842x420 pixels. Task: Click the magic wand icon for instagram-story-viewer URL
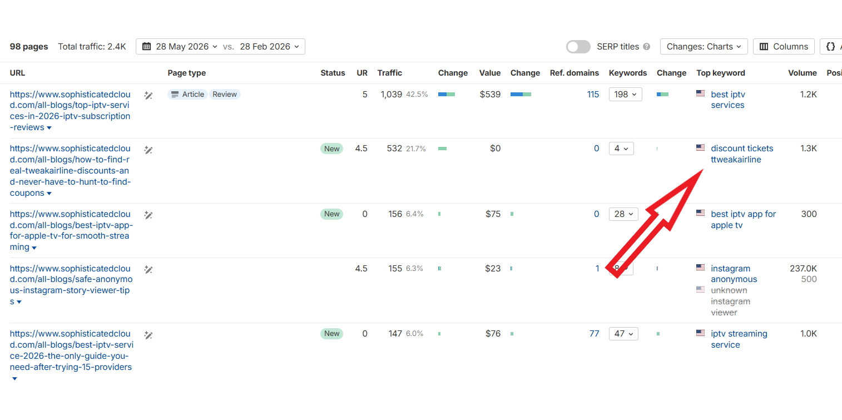[x=148, y=270]
